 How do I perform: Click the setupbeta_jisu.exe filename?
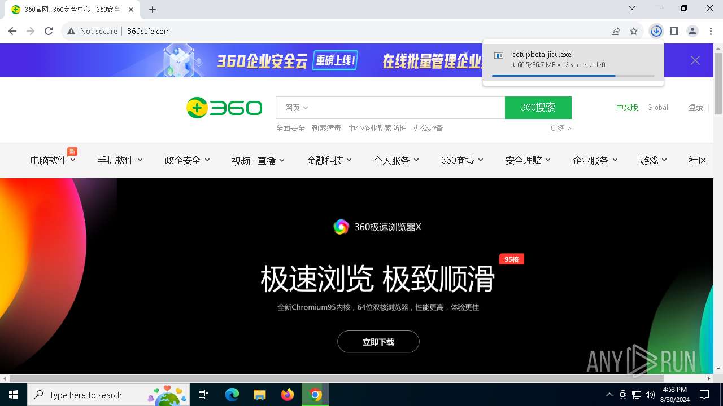542,55
